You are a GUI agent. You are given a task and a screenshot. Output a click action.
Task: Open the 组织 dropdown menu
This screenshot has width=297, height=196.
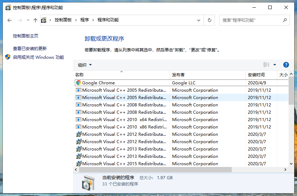85,65
